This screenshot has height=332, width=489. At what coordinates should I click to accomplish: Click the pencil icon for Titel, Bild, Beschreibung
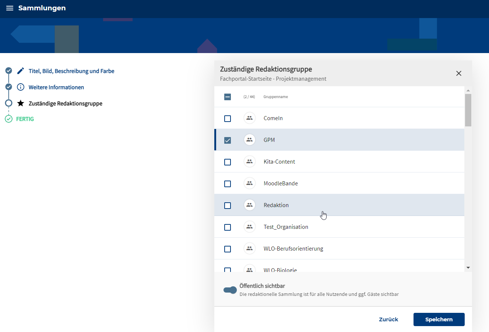coord(21,71)
